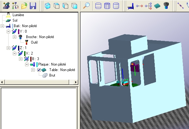Click the Brut stock block icon
Screen dimensions: 189x129
[45, 75]
